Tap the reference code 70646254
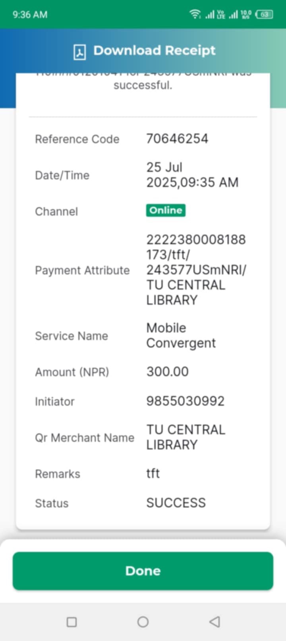This screenshot has height=641, width=286. tap(177, 138)
